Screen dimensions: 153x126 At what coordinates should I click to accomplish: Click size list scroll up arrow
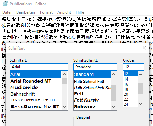[141, 74]
